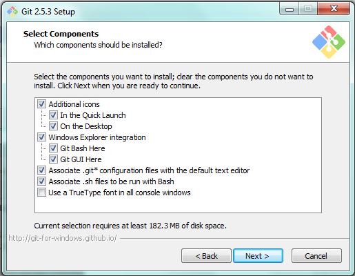355x276 pixels.
Task: Uncheck Associate .git* configuration files option
Action: tap(41, 170)
